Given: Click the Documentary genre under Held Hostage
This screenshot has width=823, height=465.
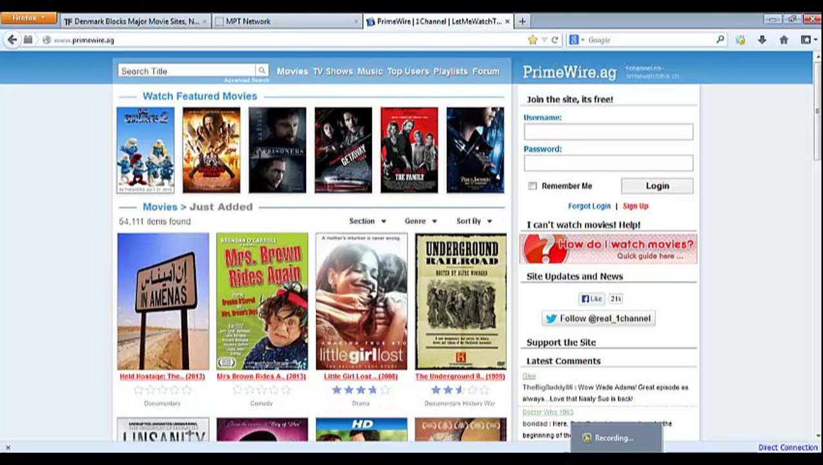Looking at the screenshot, I should point(162,403).
